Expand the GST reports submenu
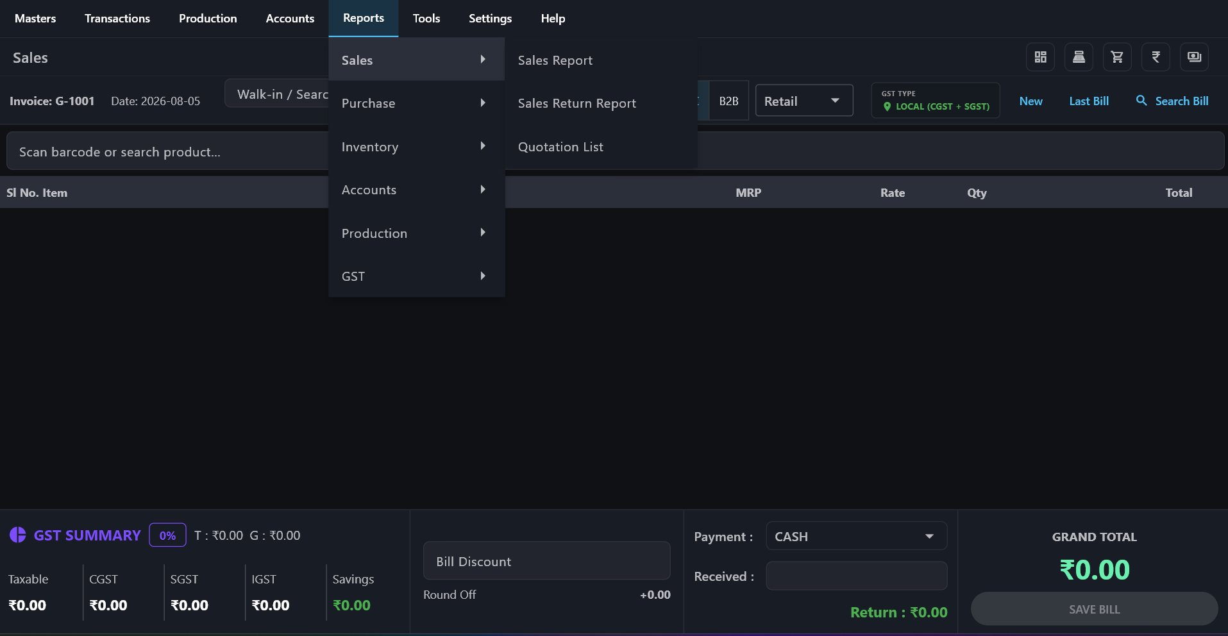This screenshot has height=636, width=1228. click(x=416, y=276)
